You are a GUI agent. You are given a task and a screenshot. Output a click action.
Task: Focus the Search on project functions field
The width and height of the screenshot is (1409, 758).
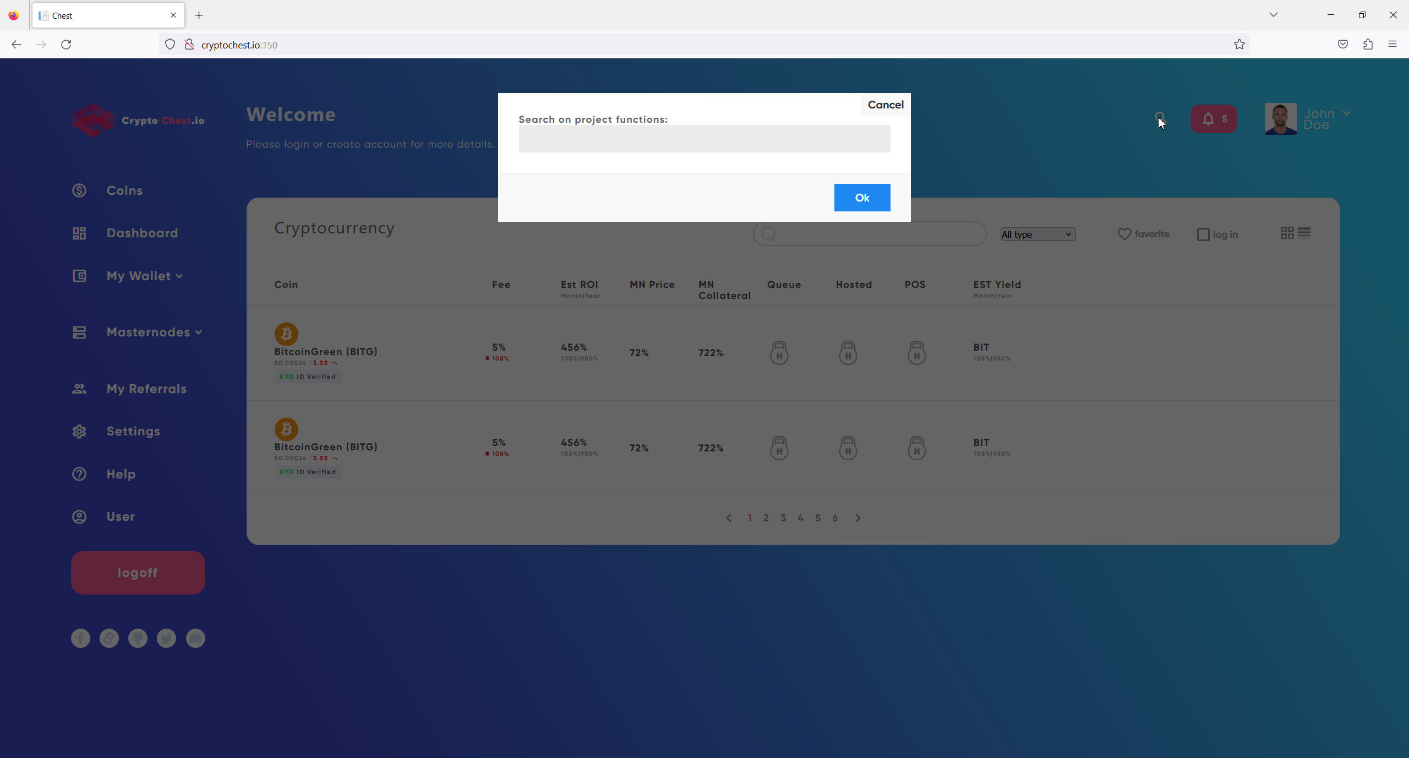click(704, 139)
